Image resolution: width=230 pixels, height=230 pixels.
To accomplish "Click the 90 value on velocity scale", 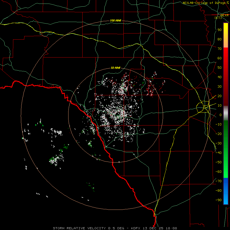I will [220, 30].
